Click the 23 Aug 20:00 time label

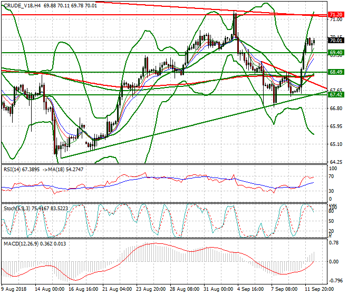(151, 289)
